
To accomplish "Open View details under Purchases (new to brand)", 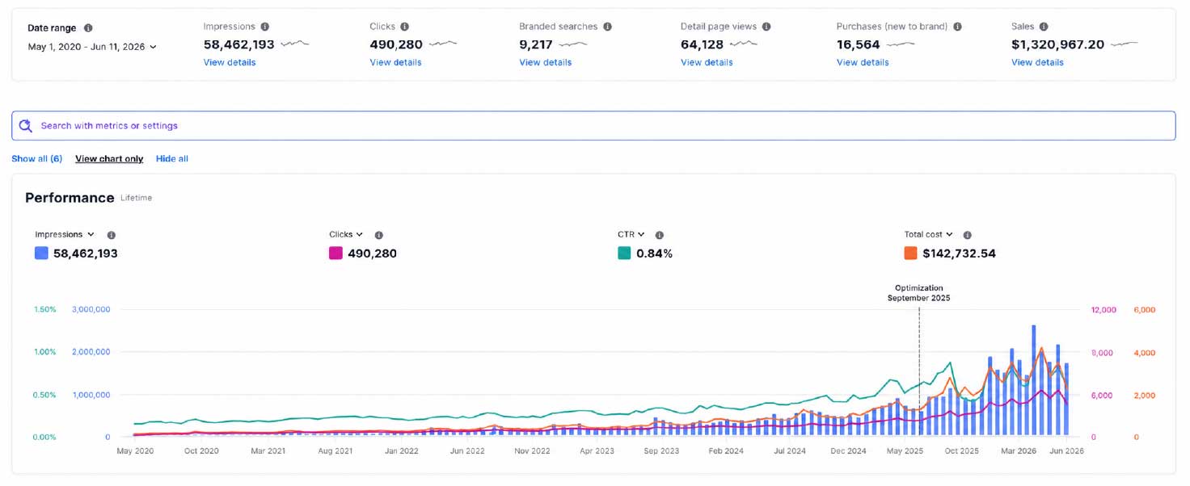I will pyautogui.click(x=863, y=62).
